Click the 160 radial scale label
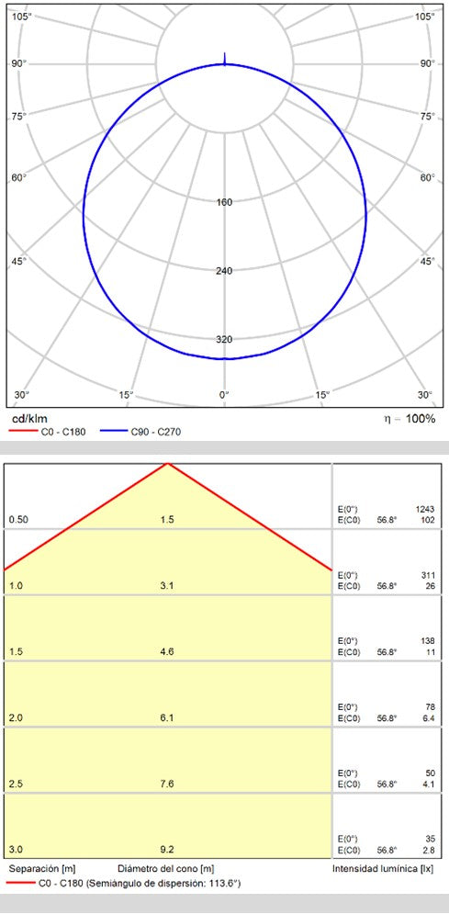This screenshot has height=914, width=449. [x=224, y=202]
